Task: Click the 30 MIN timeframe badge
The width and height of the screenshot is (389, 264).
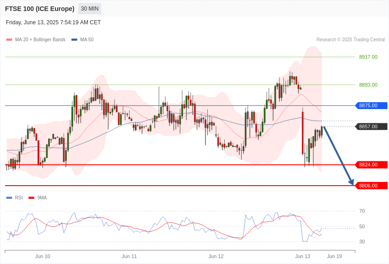Action: point(90,9)
